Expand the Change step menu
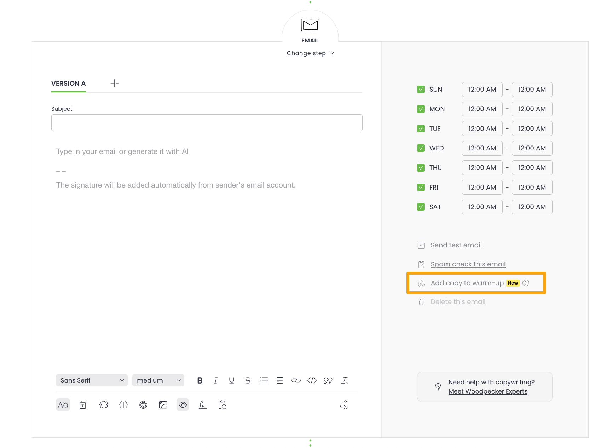612x448 pixels. (x=310, y=53)
